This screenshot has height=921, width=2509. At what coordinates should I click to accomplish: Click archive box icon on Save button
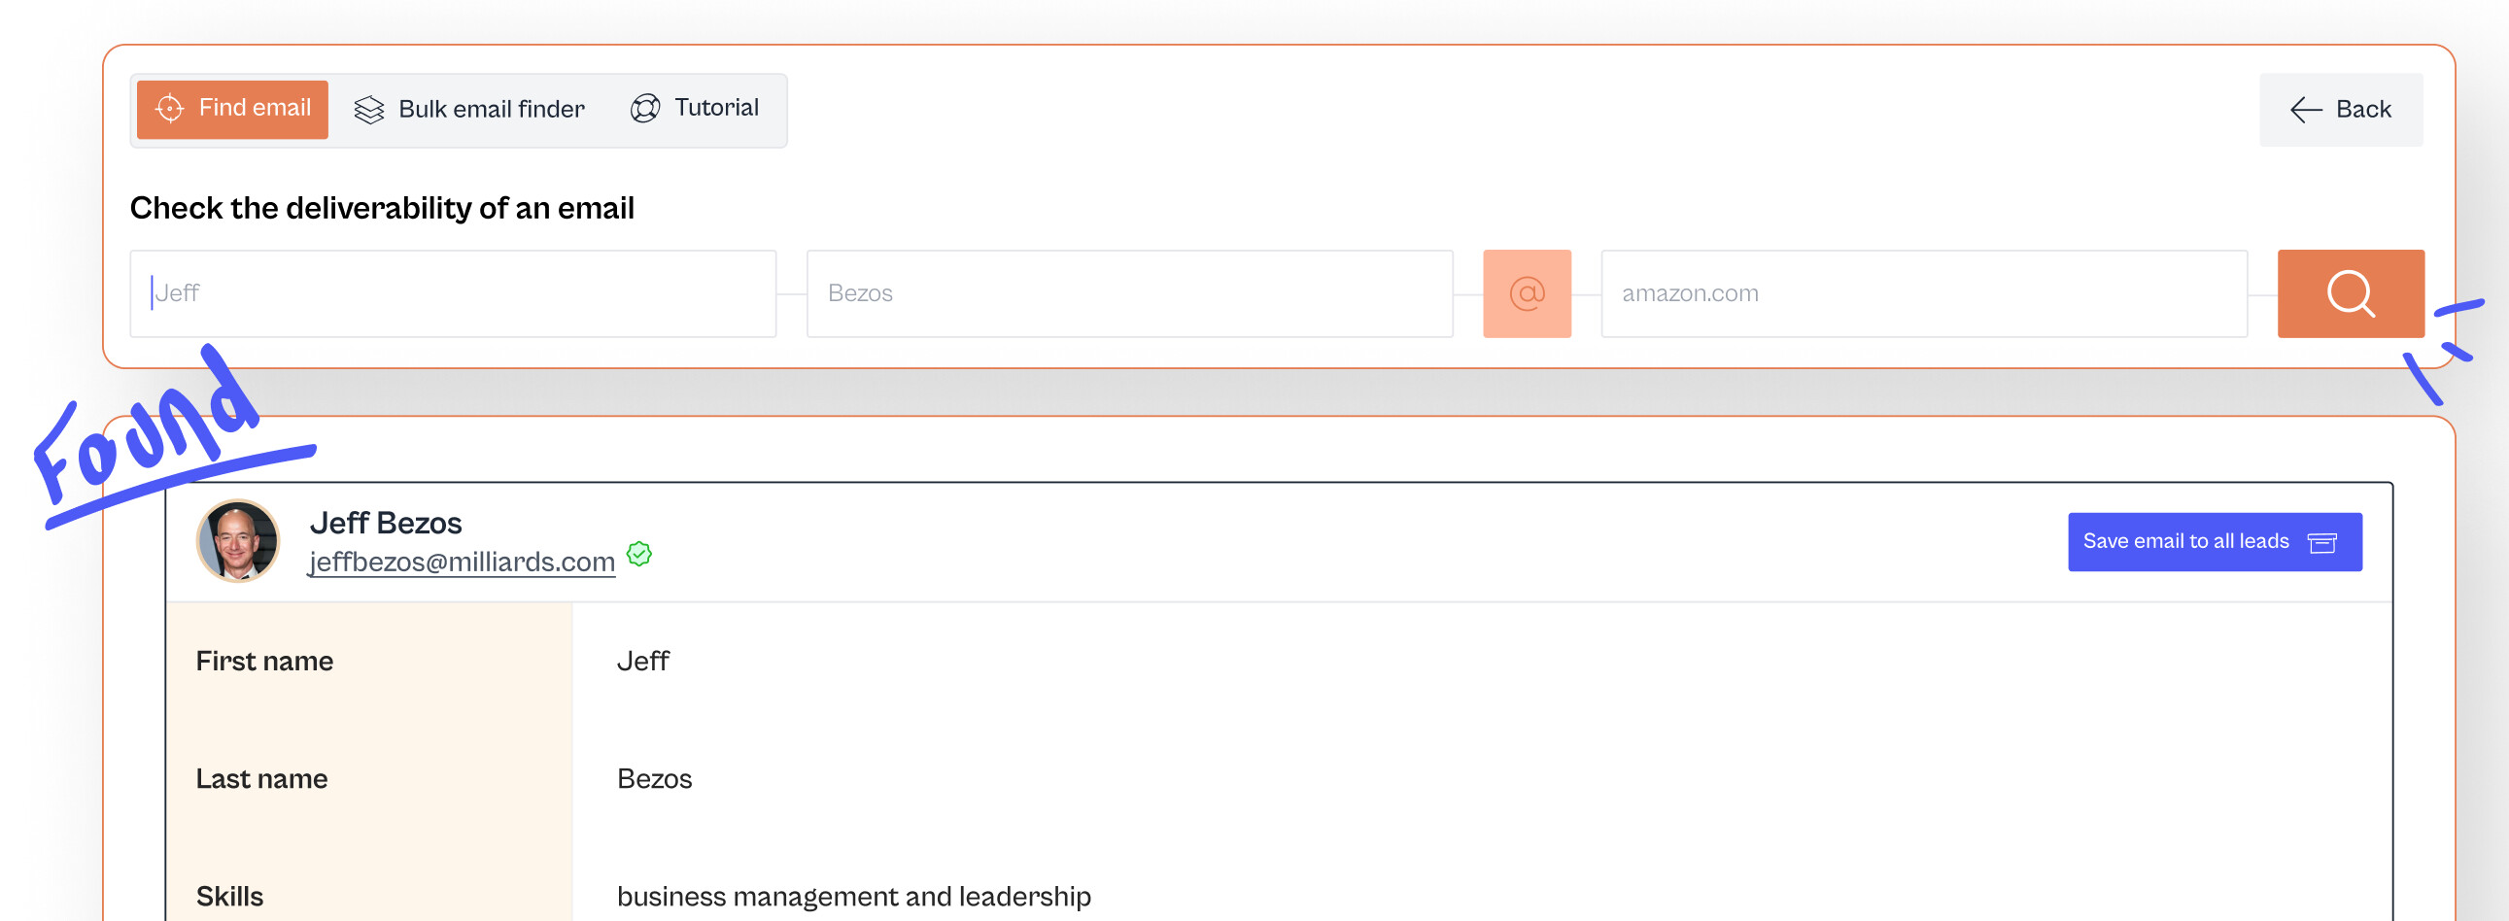[2322, 542]
